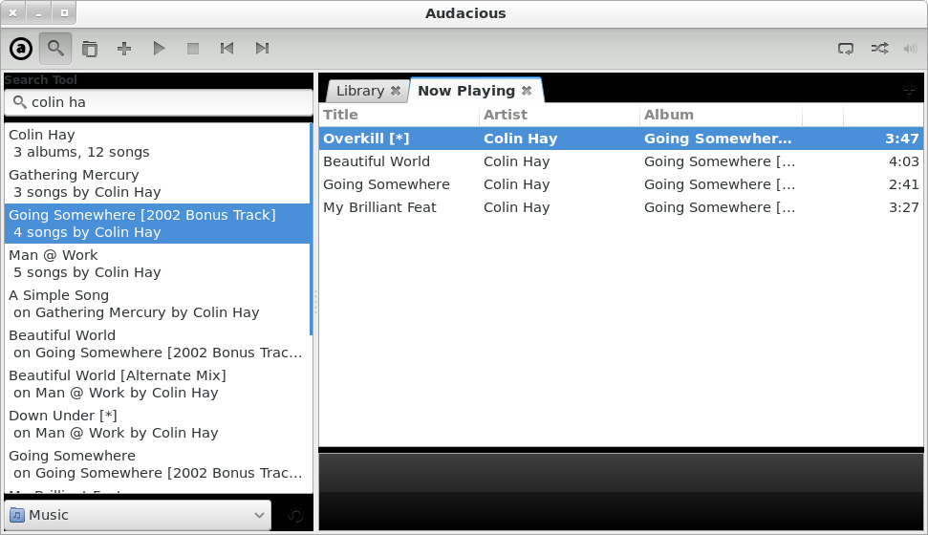
Task: Select 'Beautiful World' song in search results
Action: coord(157,344)
